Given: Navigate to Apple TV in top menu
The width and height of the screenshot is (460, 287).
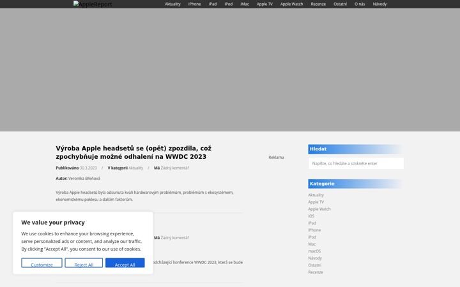Looking at the screenshot, I should coord(264,4).
